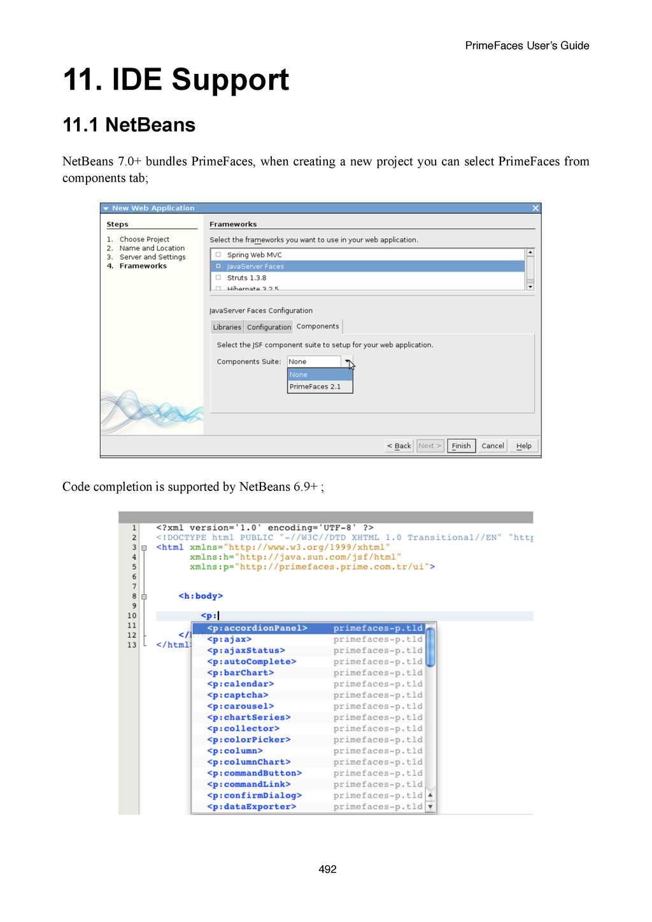Select step 'Choose Project'

(145, 239)
